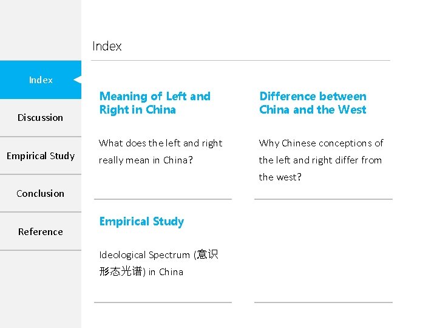
Task: Click divider line below "the west?" text
Action: (323, 199)
